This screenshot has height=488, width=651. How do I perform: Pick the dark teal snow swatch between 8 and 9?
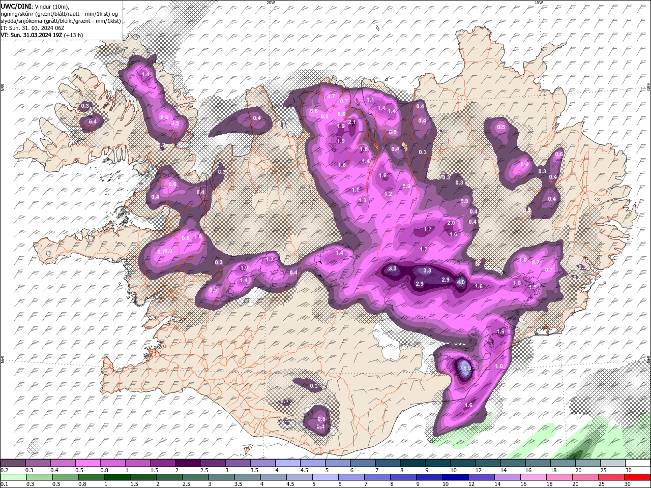[x=413, y=463]
